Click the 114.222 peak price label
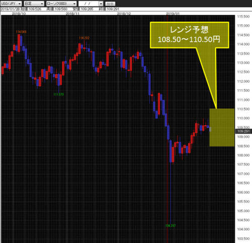252x243 pixels. coord(84,38)
